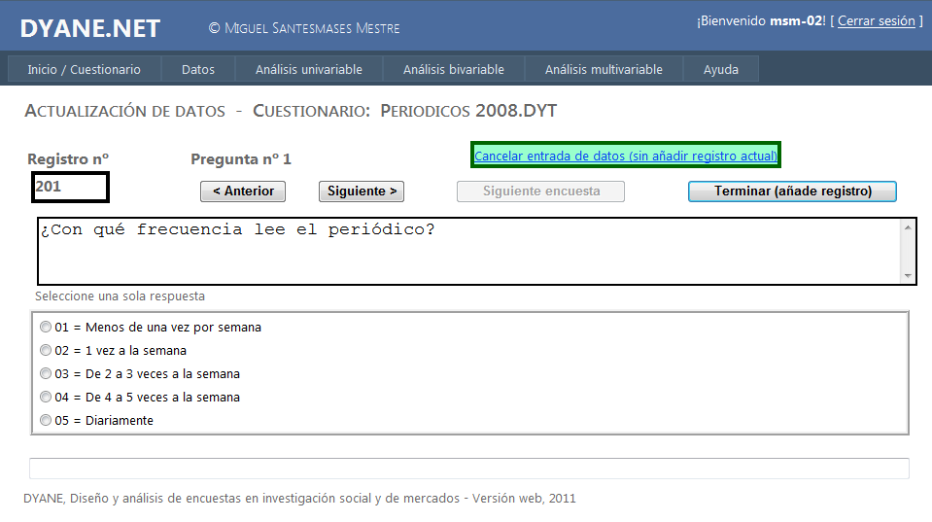Screen dimensions: 932x522
Task: Select 'Menos de una vez por semana' option
Action: [46, 327]
